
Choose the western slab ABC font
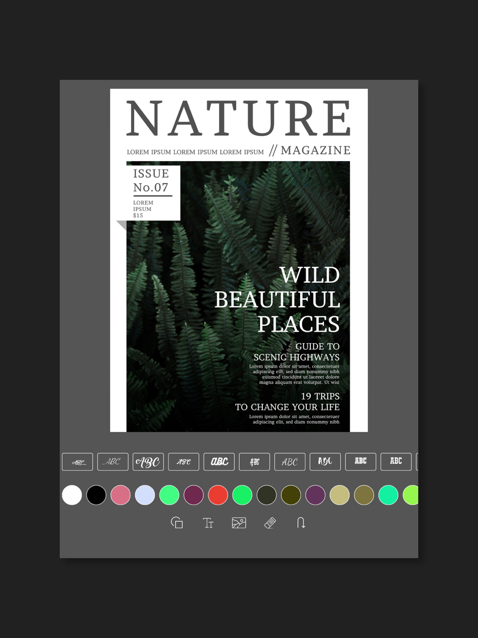pos(360,462)
